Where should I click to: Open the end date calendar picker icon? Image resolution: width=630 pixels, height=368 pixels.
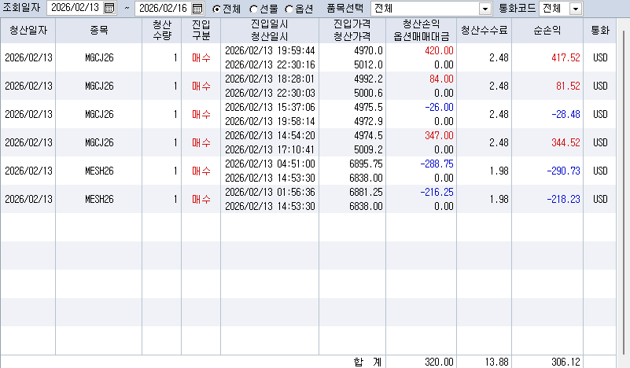tap(197, 8)
